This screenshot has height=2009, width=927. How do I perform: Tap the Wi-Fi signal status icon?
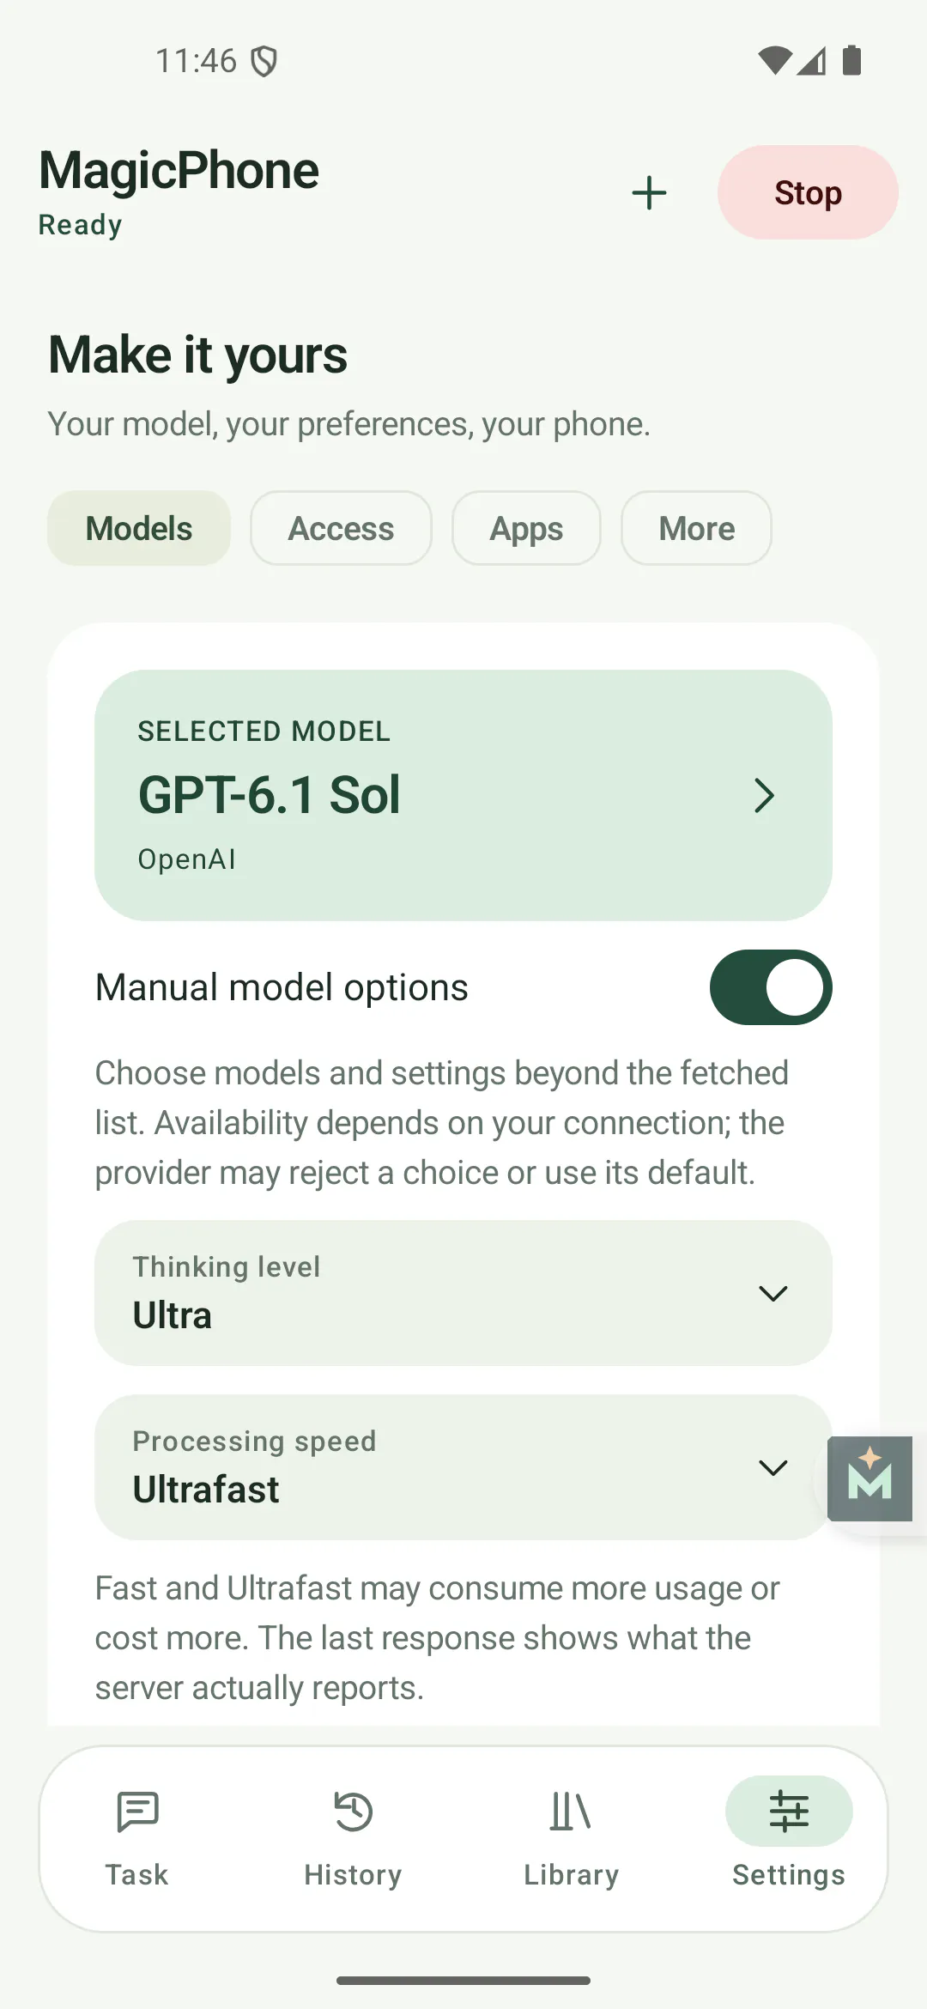click(x=774, y=61)
